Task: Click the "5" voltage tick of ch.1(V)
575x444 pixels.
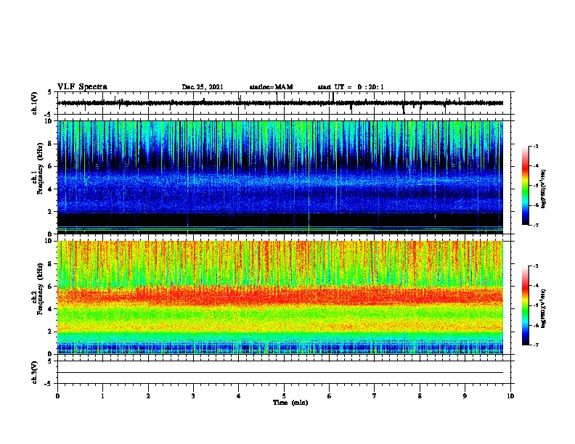Action: click(x=49, y=92)
